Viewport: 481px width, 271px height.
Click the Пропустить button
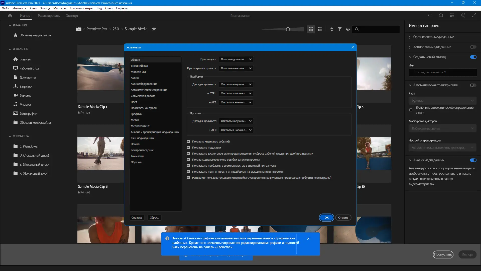pos(443,254)
